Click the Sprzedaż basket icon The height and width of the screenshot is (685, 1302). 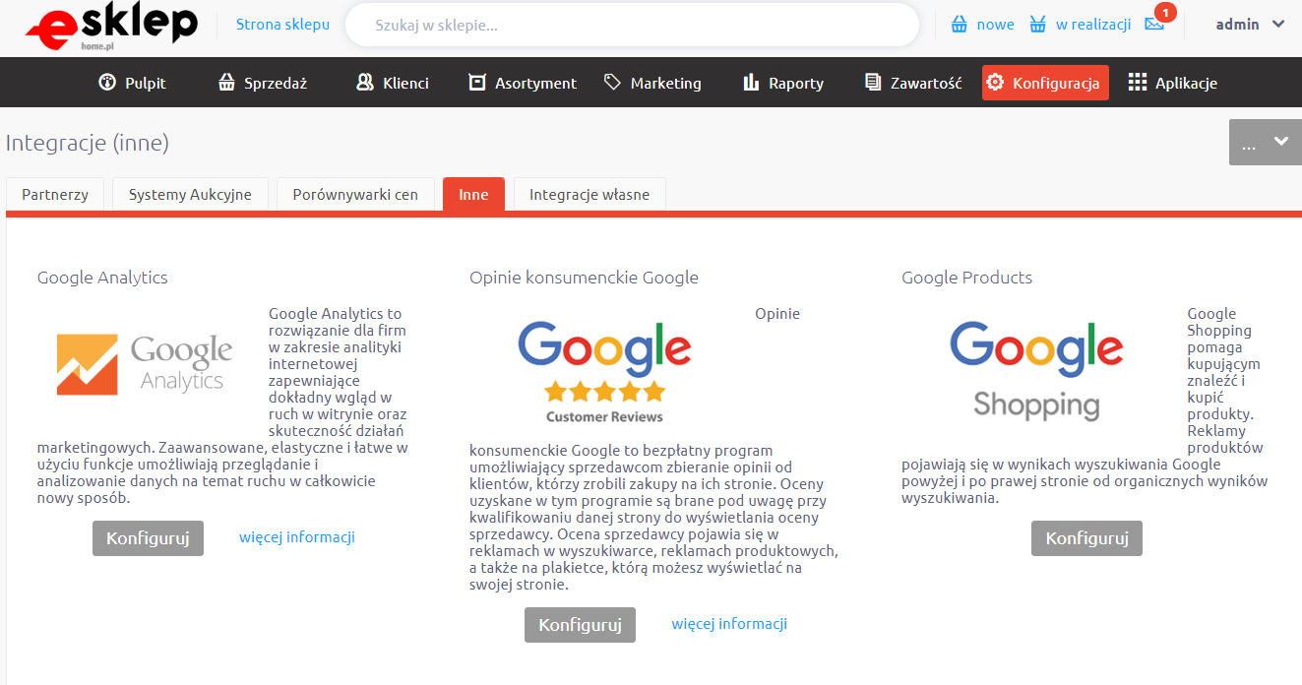coord(226,83)
